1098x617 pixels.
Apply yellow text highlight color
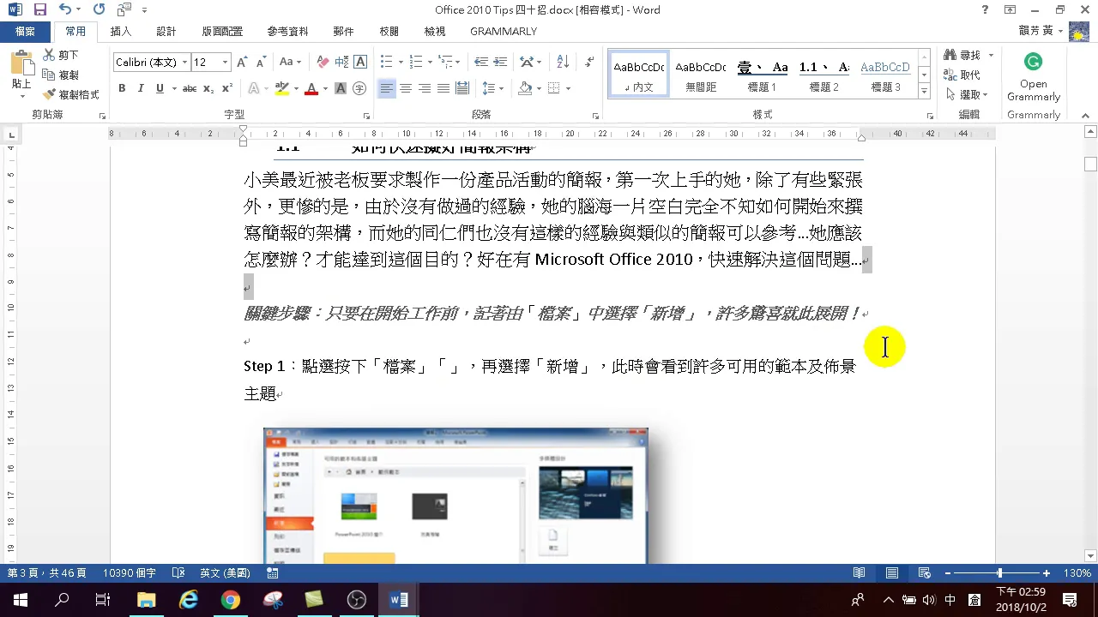tap(281, 88)
